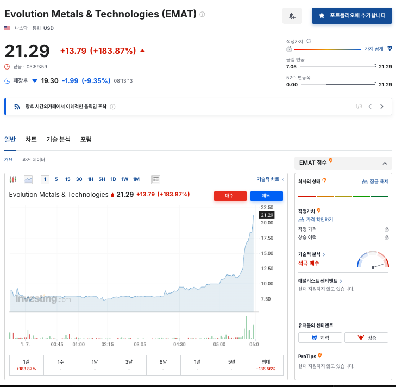Select the 30 minute chart interval
Screen dimensions: 396x387
coord(79,179)
